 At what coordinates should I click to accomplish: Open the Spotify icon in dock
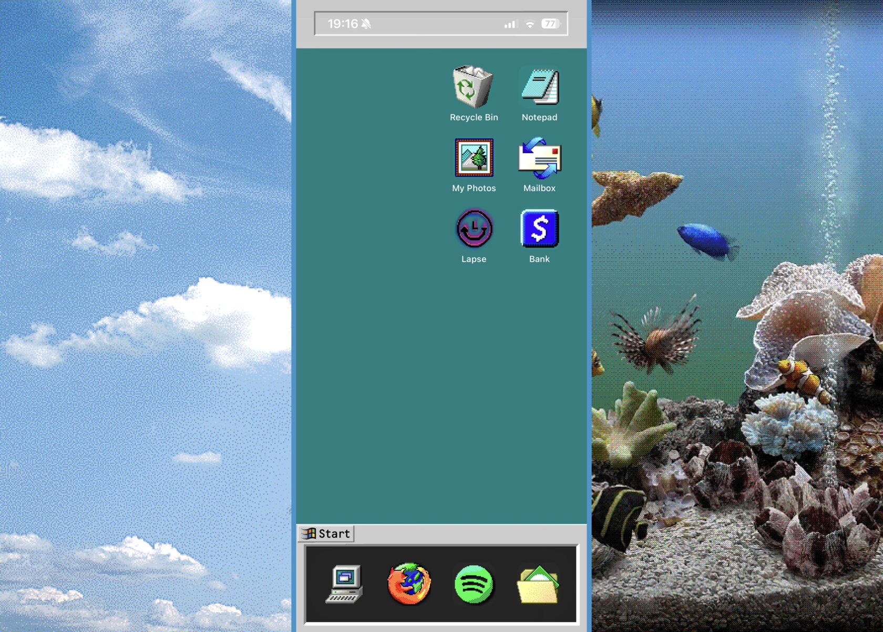[x=474, y=584]
